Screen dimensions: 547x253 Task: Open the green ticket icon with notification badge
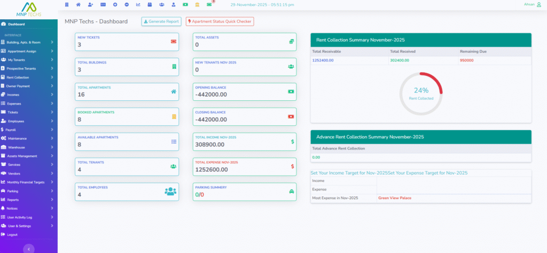coord(209,4)
